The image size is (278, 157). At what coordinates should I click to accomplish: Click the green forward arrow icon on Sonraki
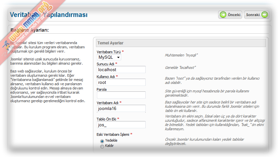coord(265,15)
